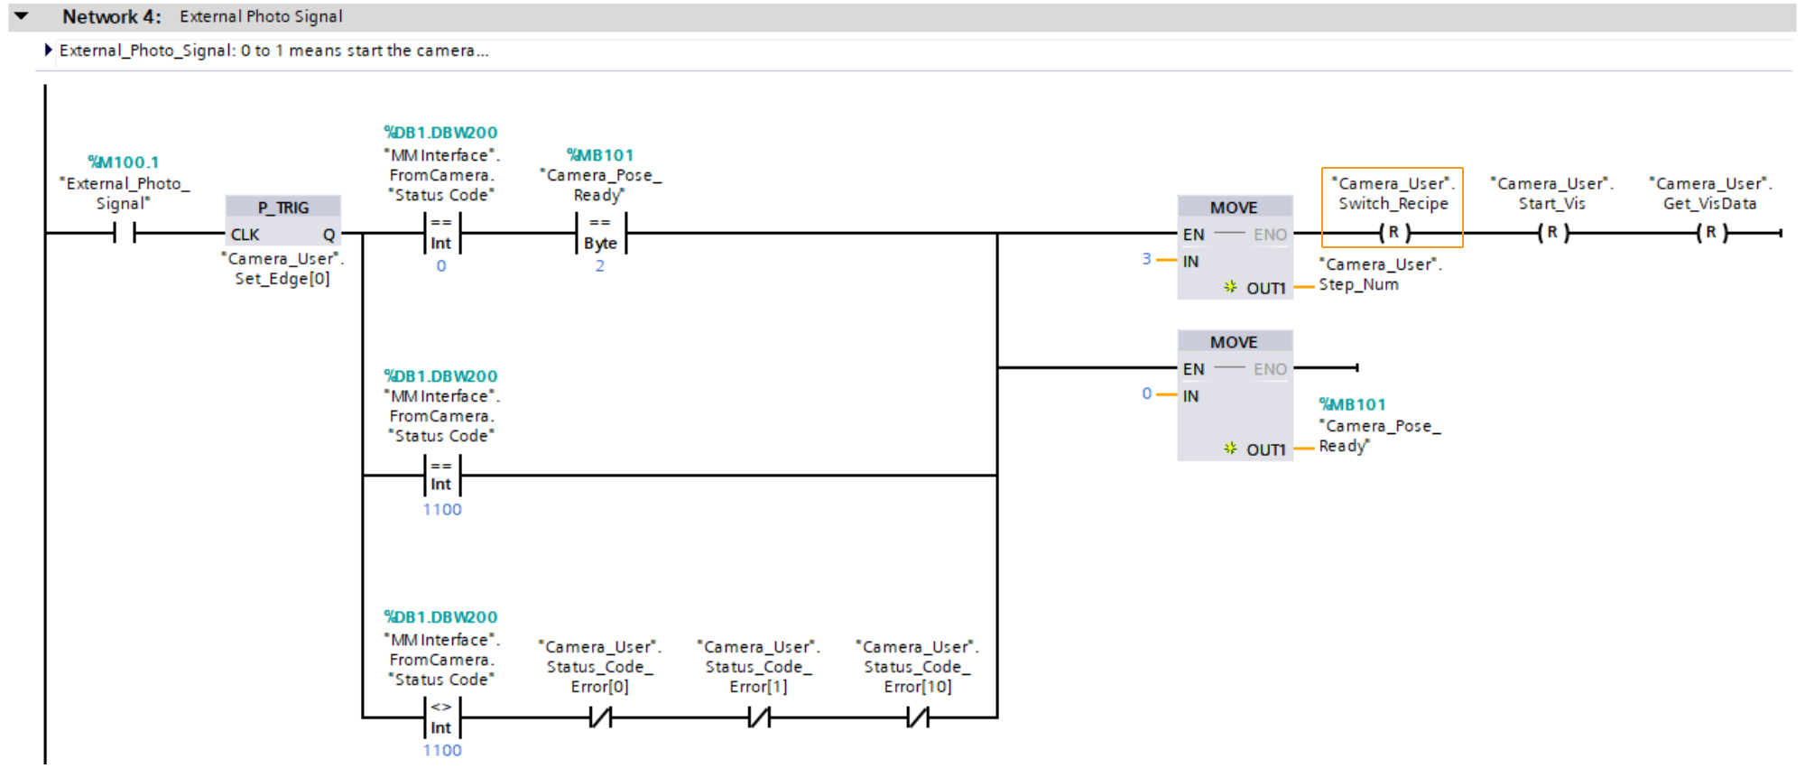Click the Network 4 title text
The image size is (1805, 768).
(261, 16)
